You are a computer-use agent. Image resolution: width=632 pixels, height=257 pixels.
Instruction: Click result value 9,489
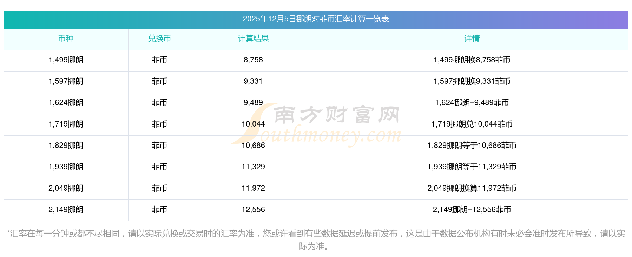click(253, 103)
